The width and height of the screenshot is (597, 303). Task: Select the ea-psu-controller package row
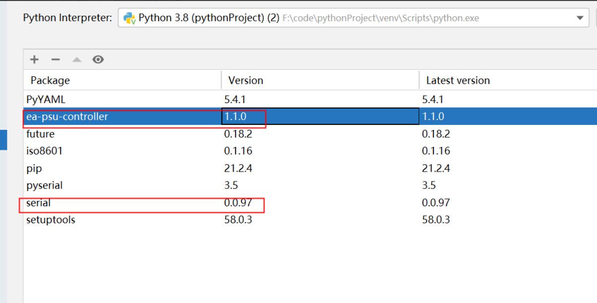67,117
